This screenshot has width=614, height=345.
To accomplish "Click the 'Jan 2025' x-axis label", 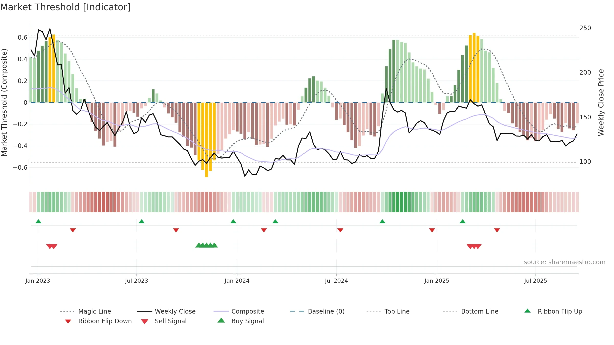I will pos(437,281).
